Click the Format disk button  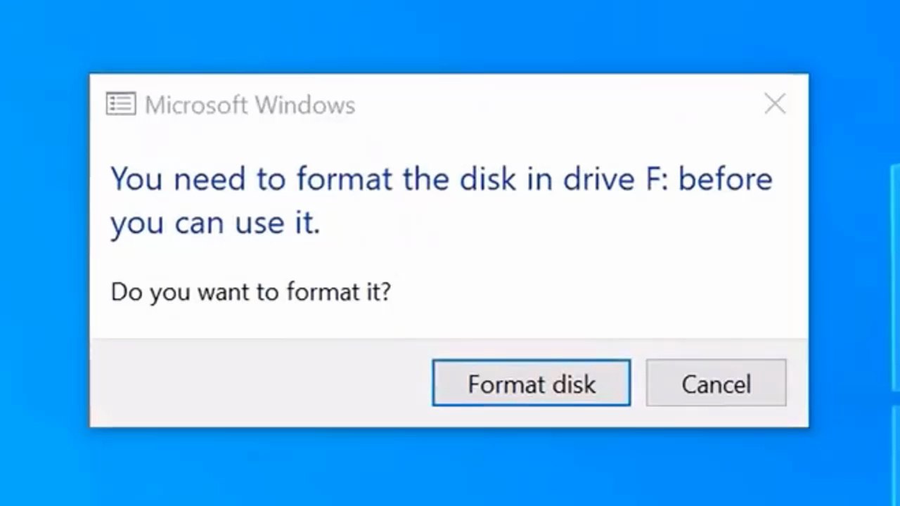[531, 384]
